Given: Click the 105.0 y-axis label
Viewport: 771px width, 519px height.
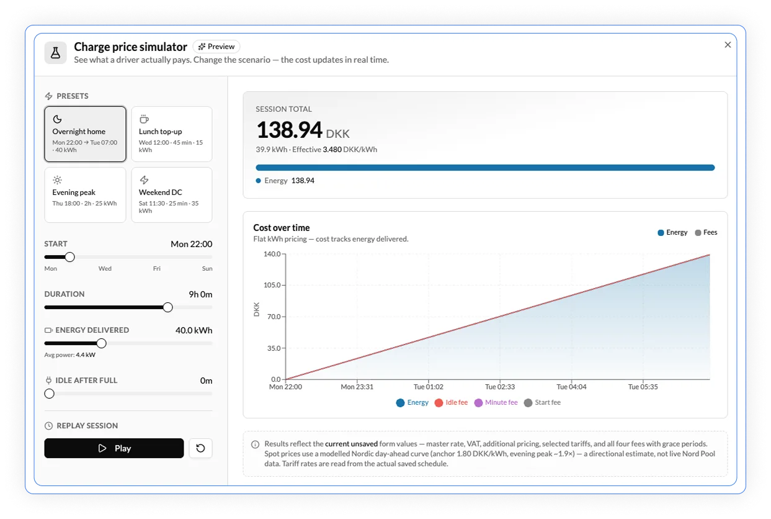Looking at the screenshot, I should point(272,285).
